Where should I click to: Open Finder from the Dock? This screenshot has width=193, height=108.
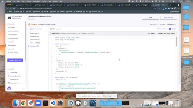[x=16, y=103]
